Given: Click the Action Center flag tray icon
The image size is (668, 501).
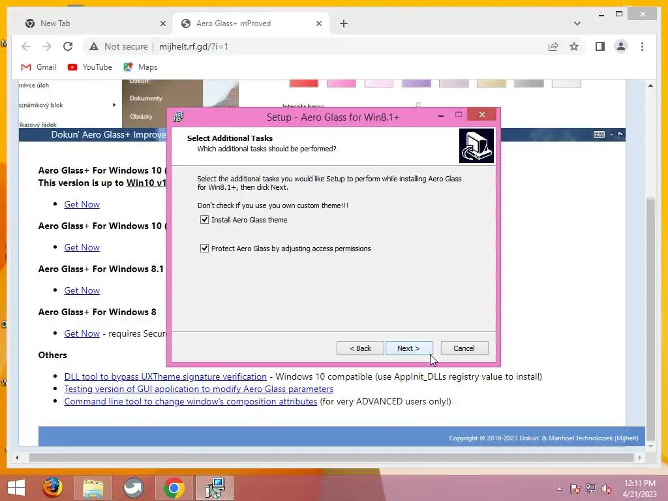Looking at the screenshot, I should [x=575, y=489].
